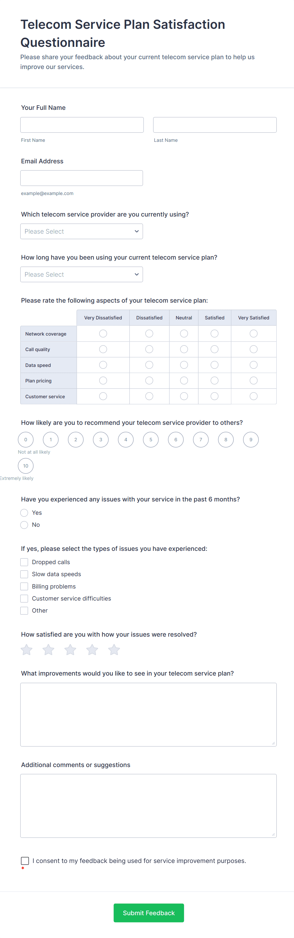Pick 7 on the recommendation scale
This screenshot has height=938, width=294.
click(201, 439)
